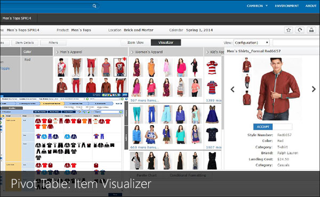
Task: Click the Item Details button
Action: click(x=25, y=43)
